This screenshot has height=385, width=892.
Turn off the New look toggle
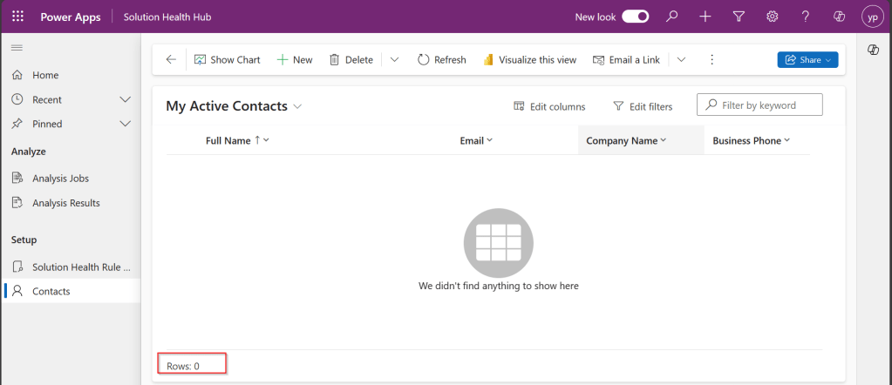coord(635,17)
